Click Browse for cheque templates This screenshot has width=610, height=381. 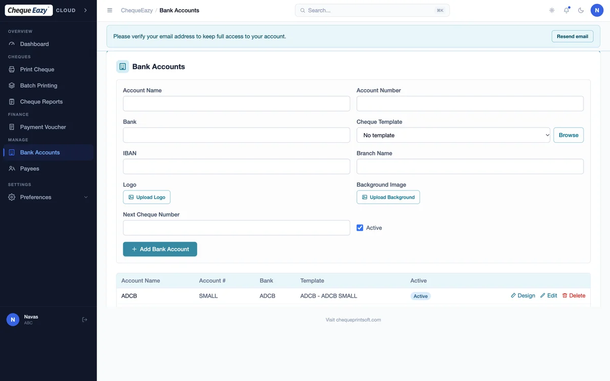coord(568,135)
